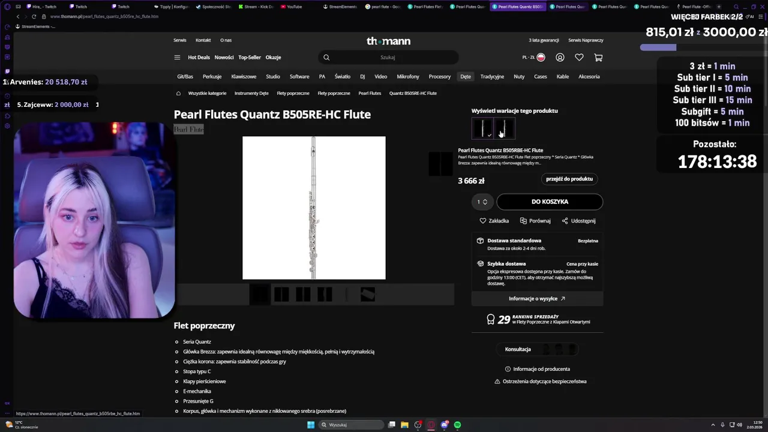
Task: Click the search magnifier icon
Action: (x=326, y=58)
